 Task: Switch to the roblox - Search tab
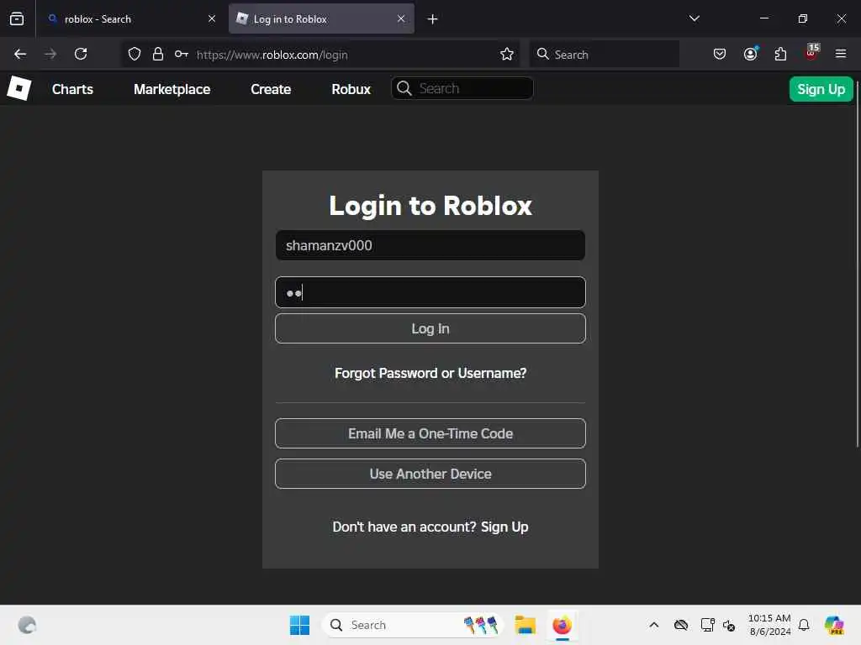click(x=132, y=18)
